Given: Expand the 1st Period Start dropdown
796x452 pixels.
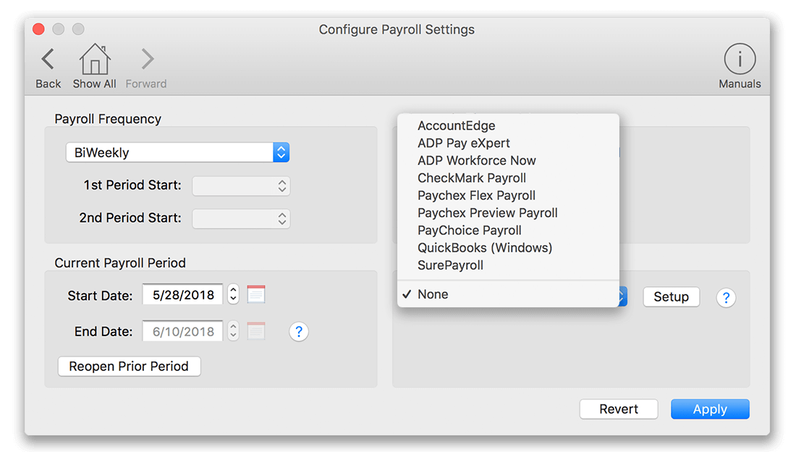Looking at the screenshot, I should (x=241, y=186).
